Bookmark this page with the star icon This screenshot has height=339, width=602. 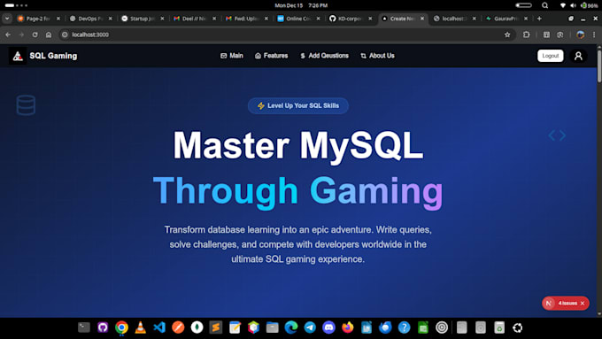click(507, 35)
